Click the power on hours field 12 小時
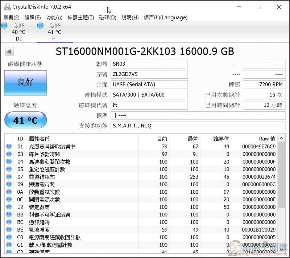 264,105
